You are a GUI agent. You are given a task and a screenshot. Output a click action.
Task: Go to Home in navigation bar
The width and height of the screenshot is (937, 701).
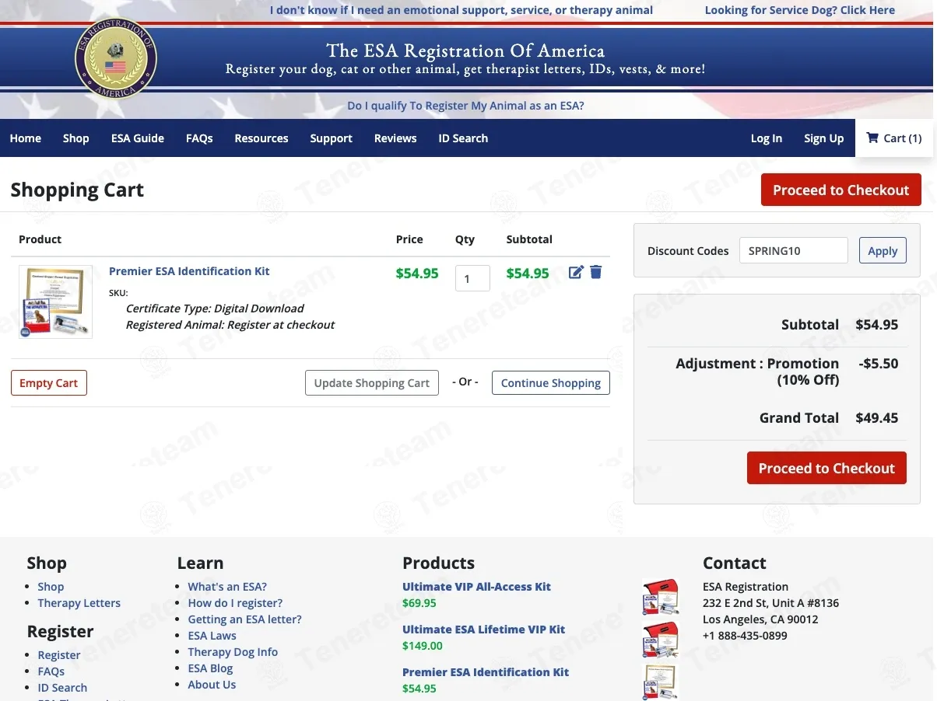(26, 138)
